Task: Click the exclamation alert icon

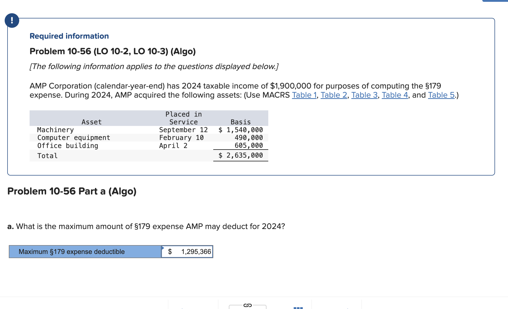Action: [12, 21]
